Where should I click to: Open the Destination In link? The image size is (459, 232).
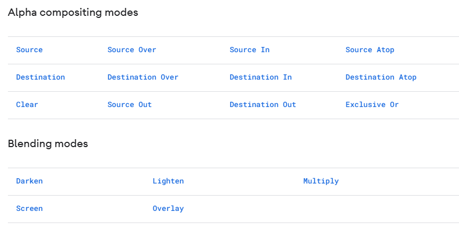261,78
